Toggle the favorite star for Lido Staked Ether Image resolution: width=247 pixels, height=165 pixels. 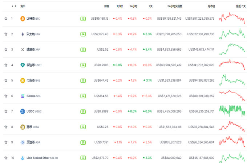pyautogui.click(x=5, y=158)
